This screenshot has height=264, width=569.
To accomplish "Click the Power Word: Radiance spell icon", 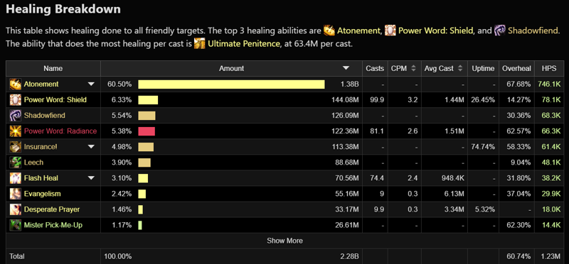I will [15, 131].
